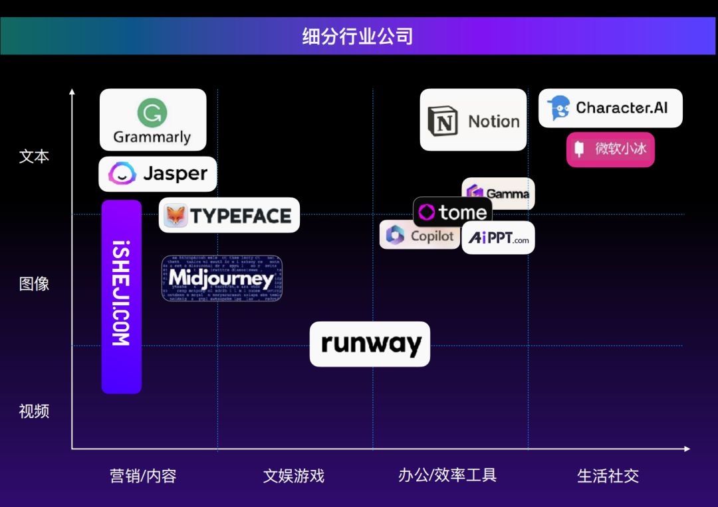Image resolution: width=718 pixels, height=507 pixels.
Task: Click the Character.AI mascot icon
Action: 558,108
